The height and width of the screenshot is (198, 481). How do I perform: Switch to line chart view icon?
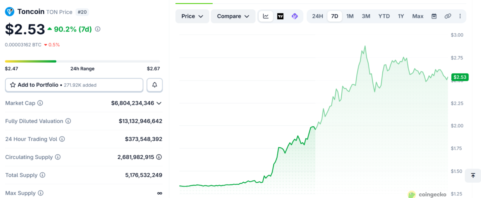pos(266,16)
